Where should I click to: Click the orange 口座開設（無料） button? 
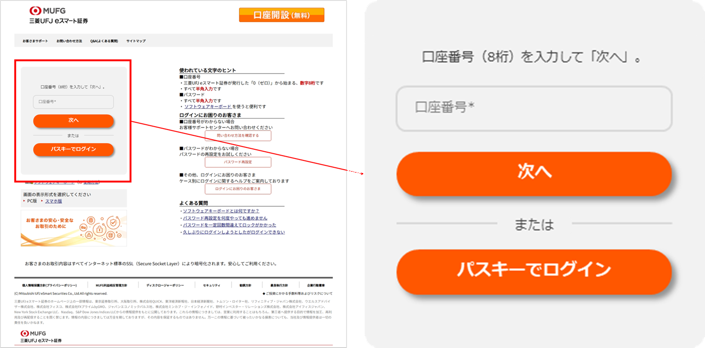[x=282, y=15]
